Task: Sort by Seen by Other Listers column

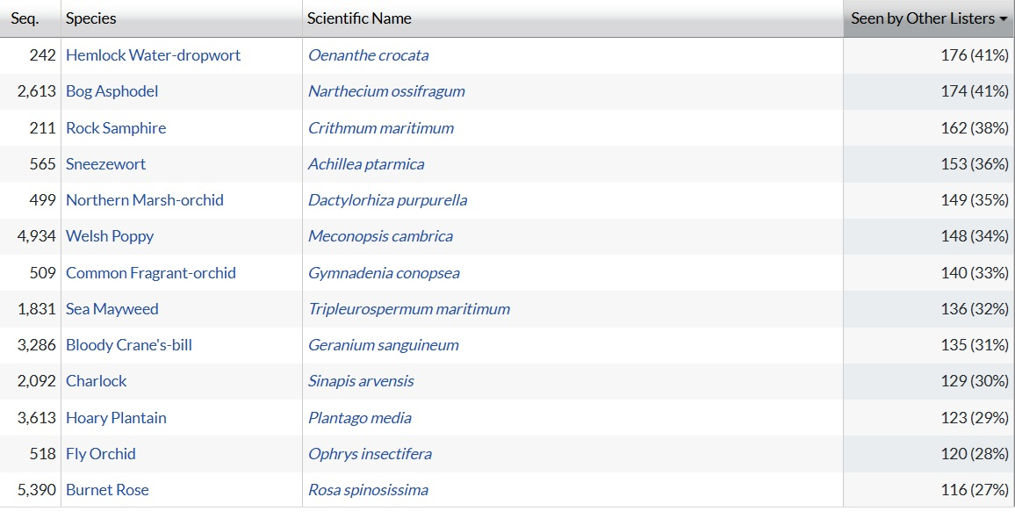Action: tap(928, 18)
